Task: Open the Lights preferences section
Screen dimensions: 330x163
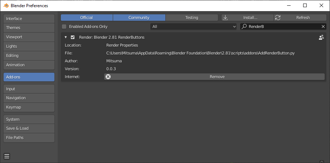Action: click(x=29, y=46)
